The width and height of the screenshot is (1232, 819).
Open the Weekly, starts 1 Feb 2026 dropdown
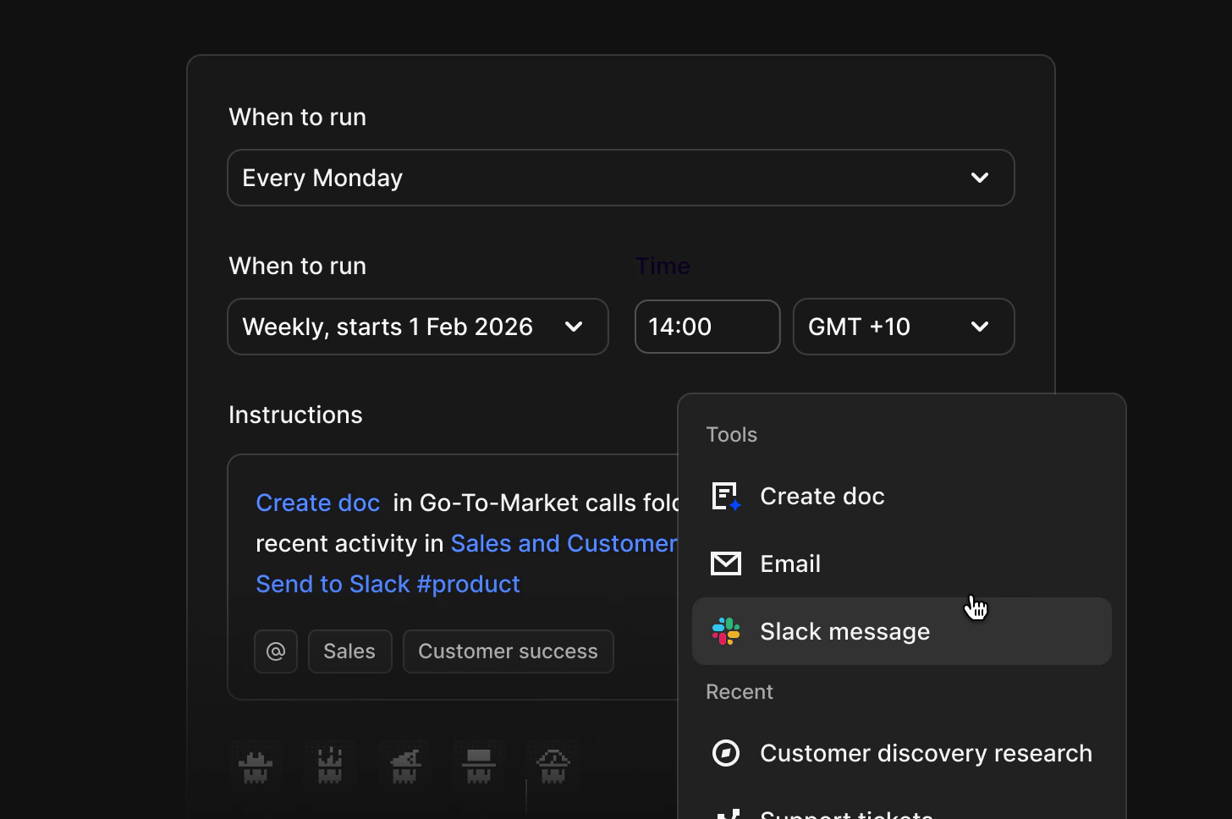tap(417, 327)
